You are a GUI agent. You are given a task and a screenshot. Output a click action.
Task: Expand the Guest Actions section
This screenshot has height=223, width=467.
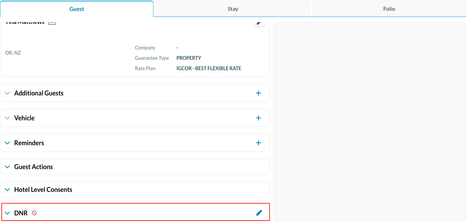[7, 166]
